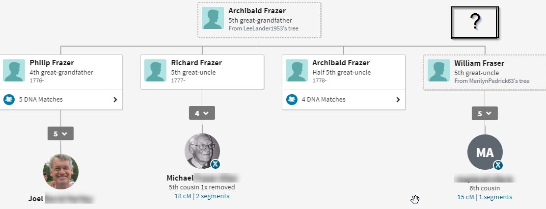Viewport: 546px width, 209px height.
Task: Click William Fraser's profile silhouette icon
Action: (439, 71)
